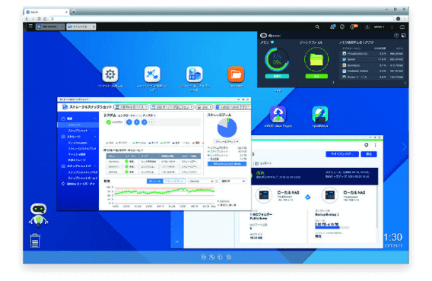Screen dimensions: 432x281
Task: Select the Storage Pool tab above usage chart
Action: click(174, 181)
